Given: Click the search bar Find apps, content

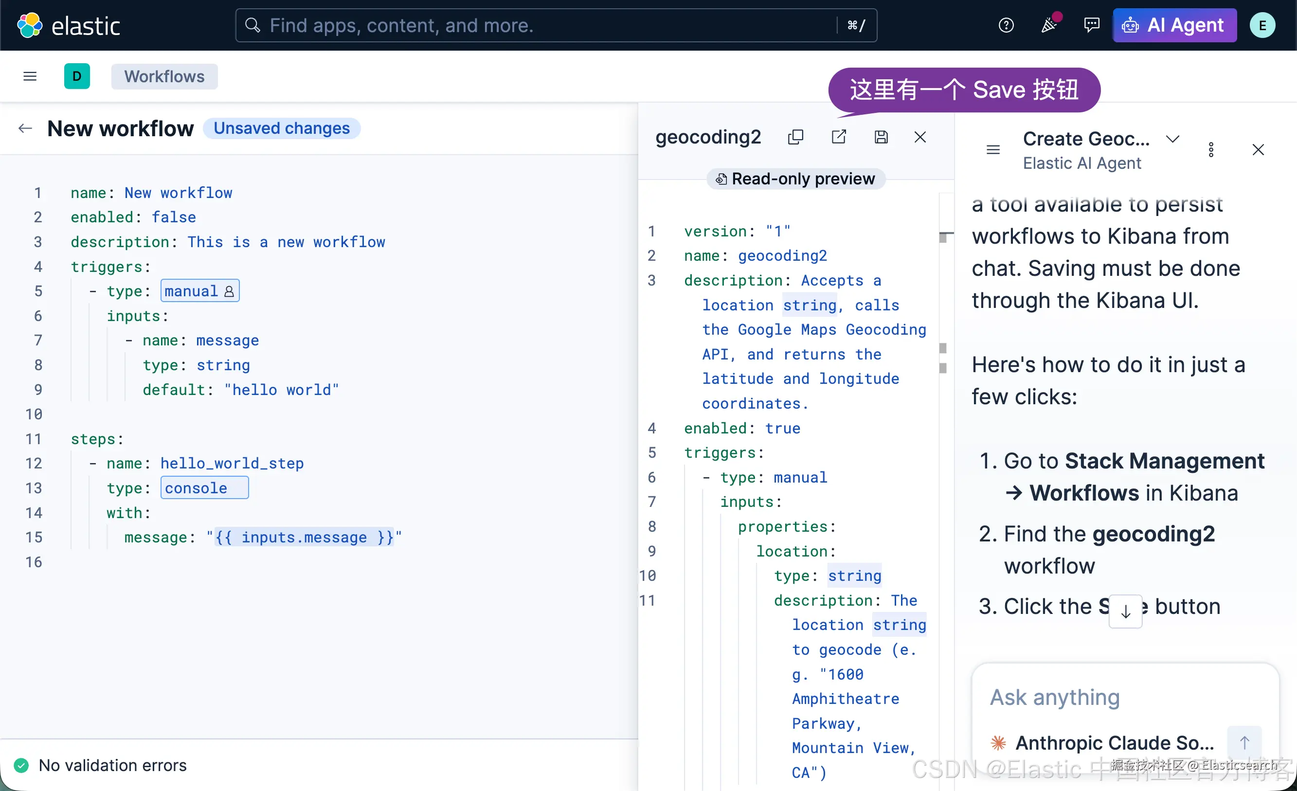Looking at the screenshot, I should click(556, 25).
